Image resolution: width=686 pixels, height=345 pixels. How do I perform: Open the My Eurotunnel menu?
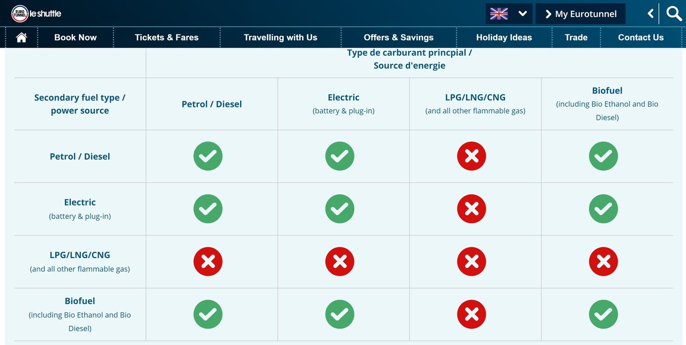[580, 14]
